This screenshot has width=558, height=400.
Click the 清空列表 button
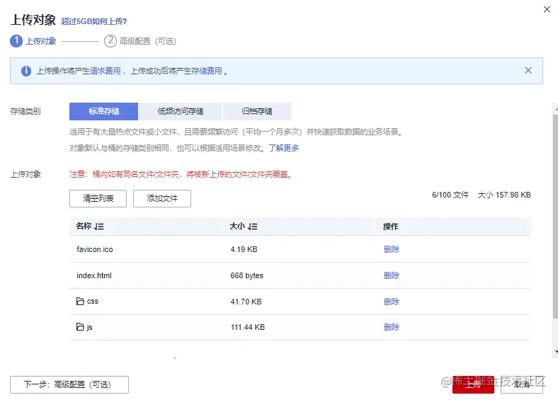tap(98, 198)
